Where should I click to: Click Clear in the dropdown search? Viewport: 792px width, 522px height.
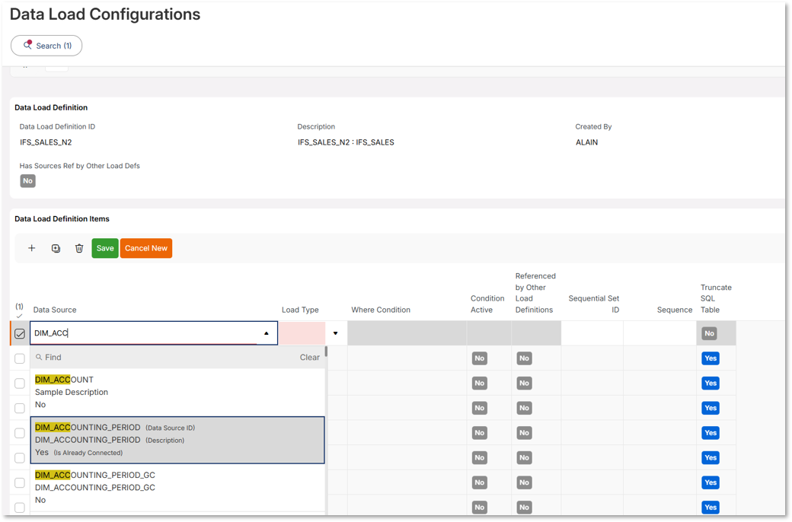(310, 358)
